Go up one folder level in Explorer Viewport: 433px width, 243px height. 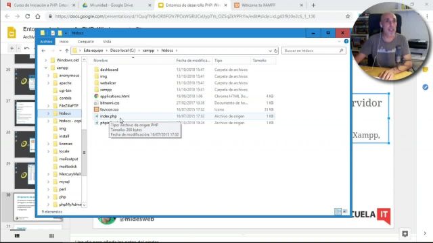click(67, 51)
